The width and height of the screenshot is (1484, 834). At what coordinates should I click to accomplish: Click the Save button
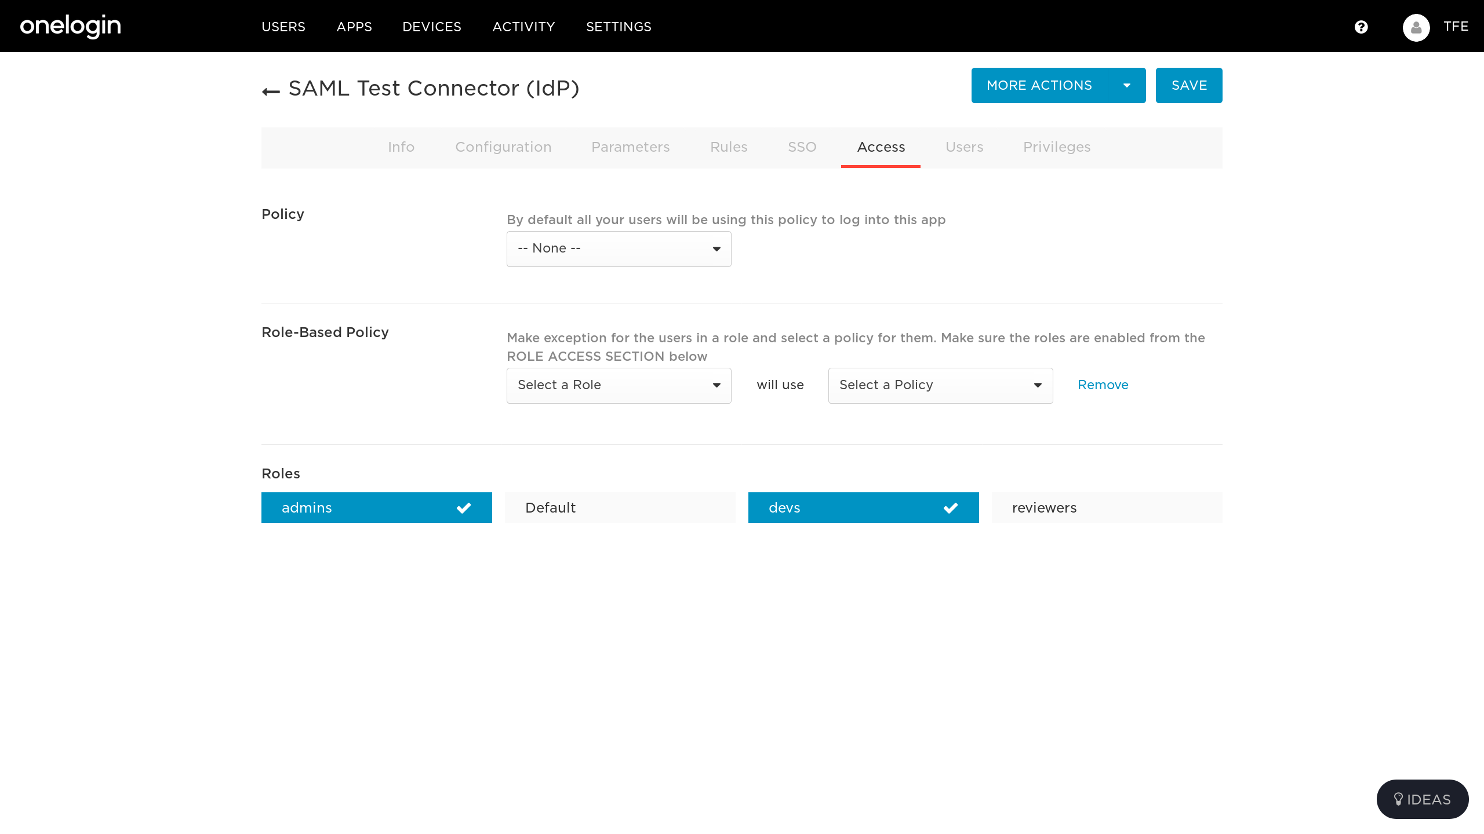point(1189,86)
